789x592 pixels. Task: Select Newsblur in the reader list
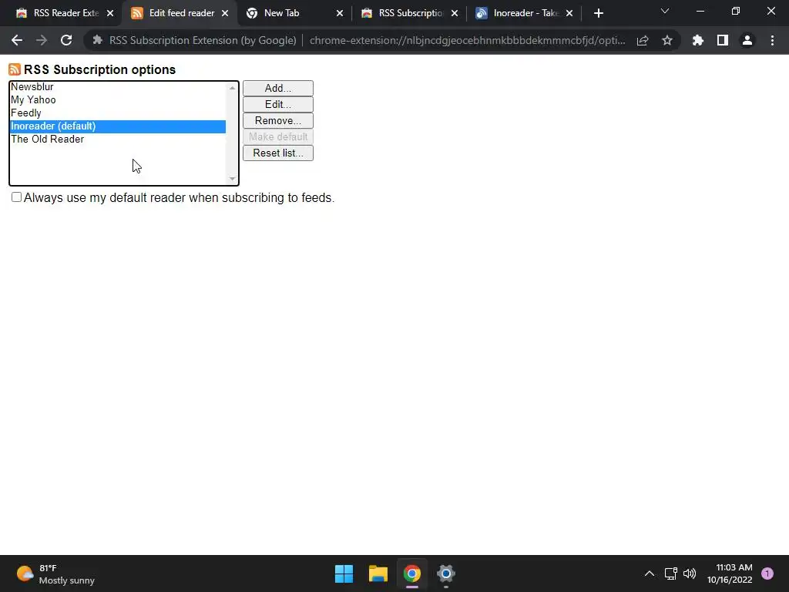point(118,86)
